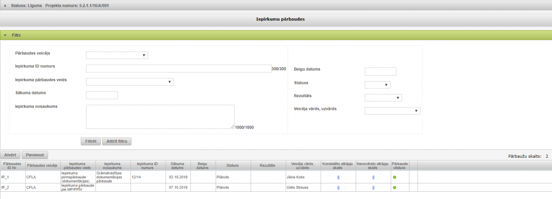Expand the Statuss: Līgums header arrow
The width and height of the screenshot is (552, 199).
tap(5, 6)
